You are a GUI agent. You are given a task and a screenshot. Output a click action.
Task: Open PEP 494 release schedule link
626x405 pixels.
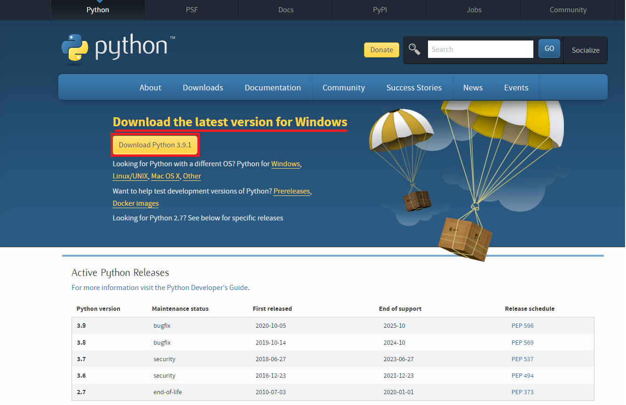coord(523,376)
